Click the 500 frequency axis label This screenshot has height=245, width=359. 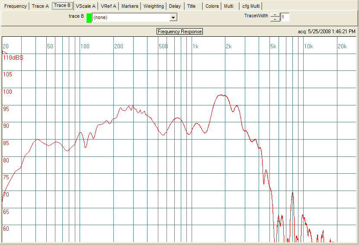pyautogui.click(x=163, y=46)
